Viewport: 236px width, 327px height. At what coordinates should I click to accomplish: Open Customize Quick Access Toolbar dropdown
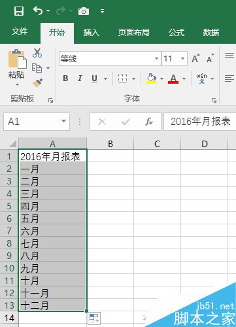(102, 11)
